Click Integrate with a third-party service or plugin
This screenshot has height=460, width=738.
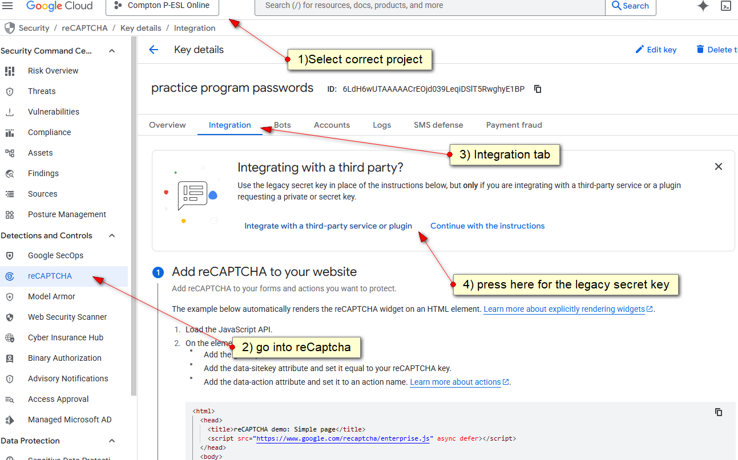click(328, 226)
